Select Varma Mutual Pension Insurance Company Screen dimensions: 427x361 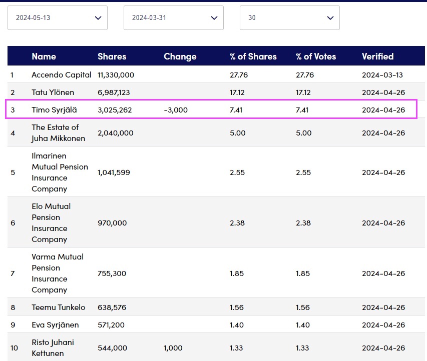pyautogui.click(x=57, y=273)
